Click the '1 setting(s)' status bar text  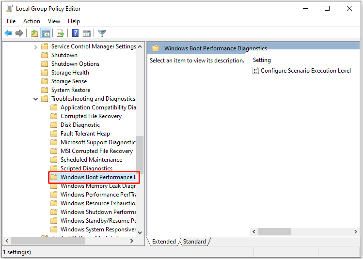[x=17, y=252]
